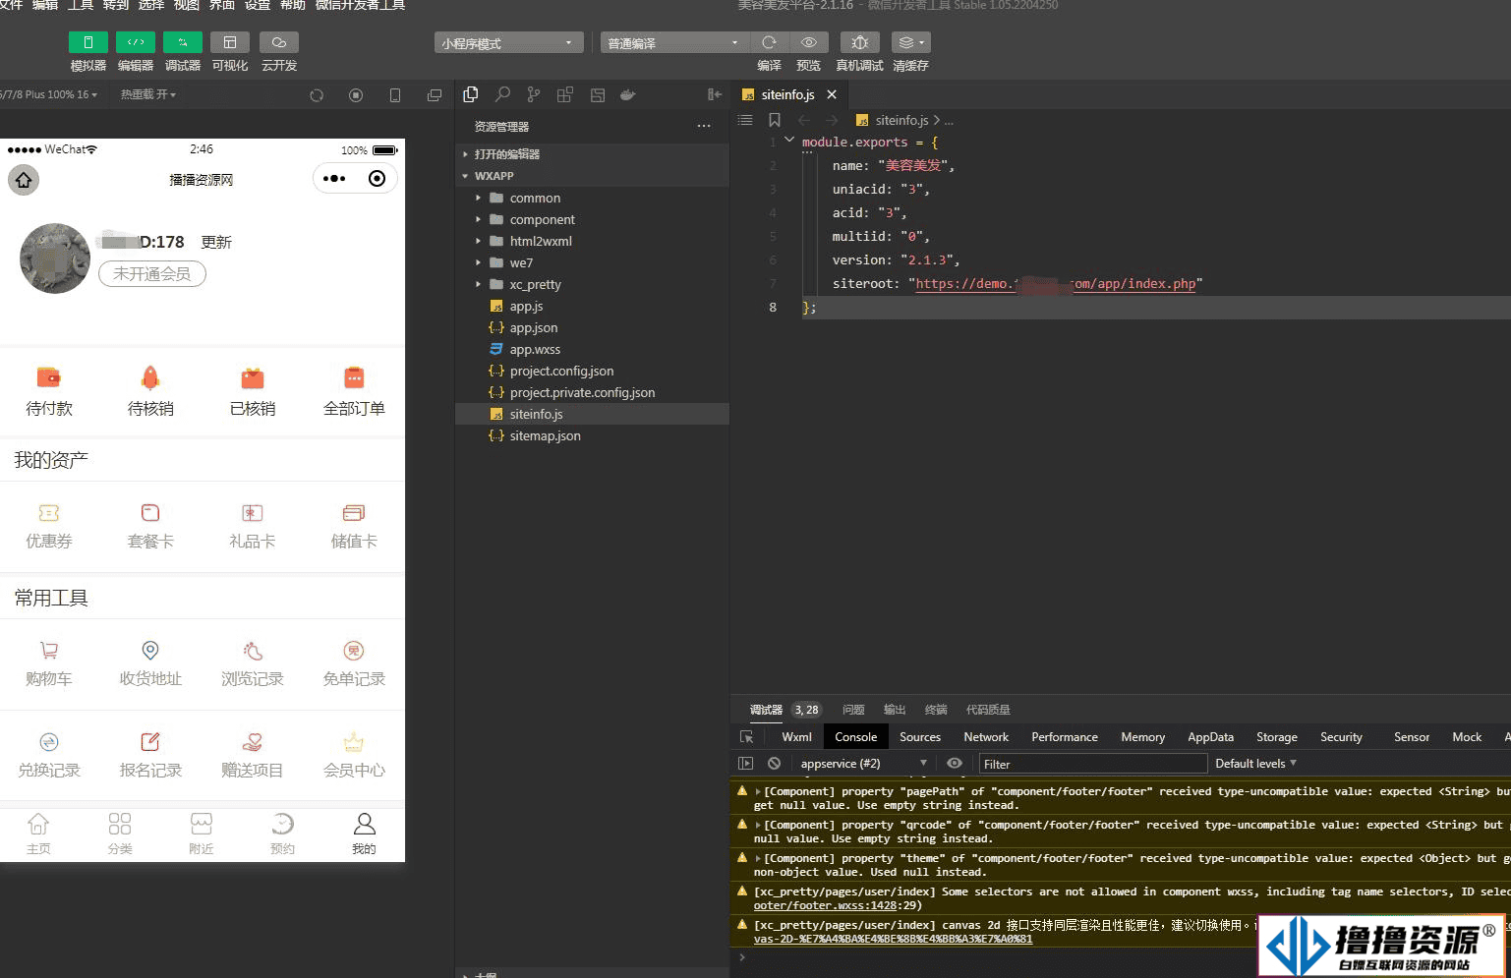Click the 未开通会员 membership button
The width and height of the screenshot is (1511, 978).
pyautogui.click(x=152, y=273)
